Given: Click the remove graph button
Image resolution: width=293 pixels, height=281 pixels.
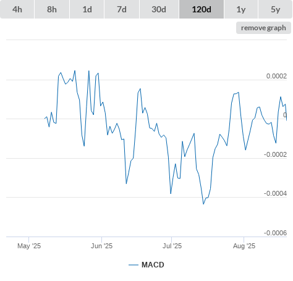Looking at the screenshot, I should click(263, 28).
